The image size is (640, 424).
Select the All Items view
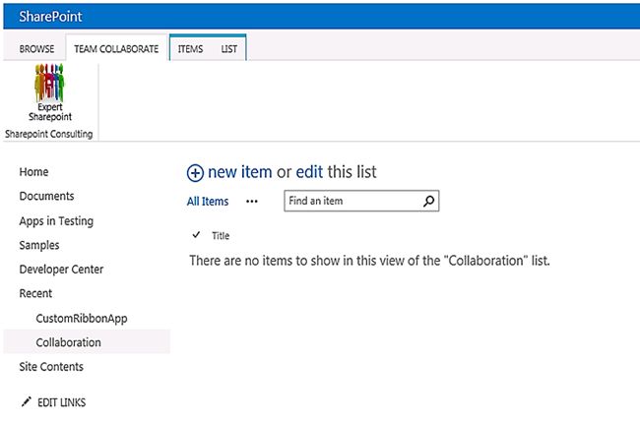[208, 202]
